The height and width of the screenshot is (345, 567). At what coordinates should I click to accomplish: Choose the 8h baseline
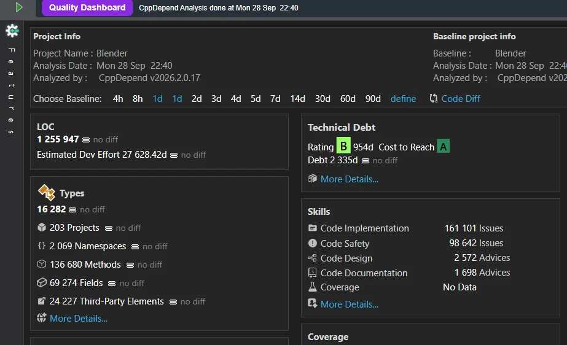(138, 99)
